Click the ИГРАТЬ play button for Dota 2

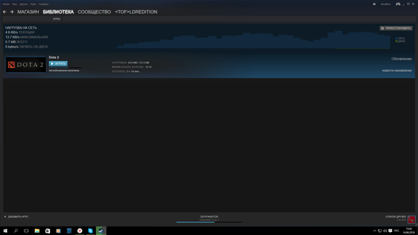58,64
